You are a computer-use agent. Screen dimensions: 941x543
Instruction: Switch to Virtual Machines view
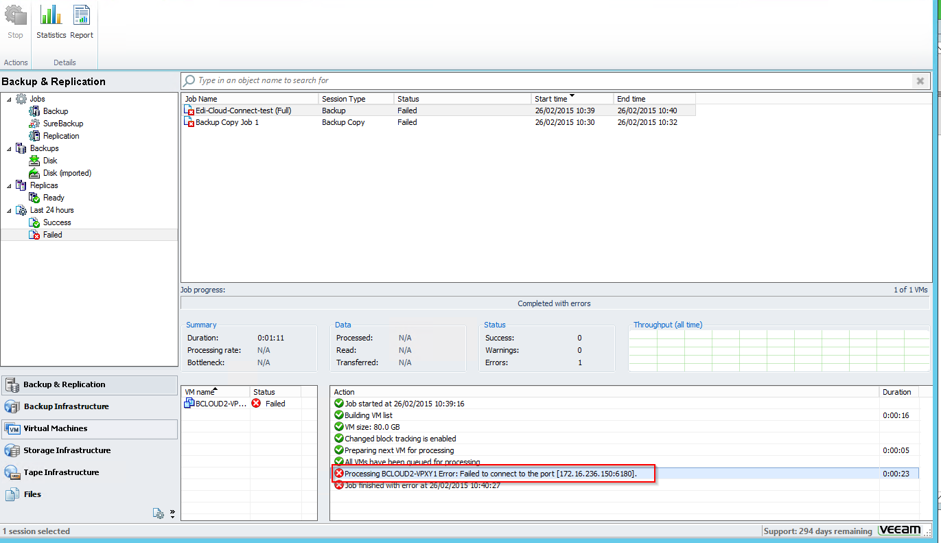point(89,428)
